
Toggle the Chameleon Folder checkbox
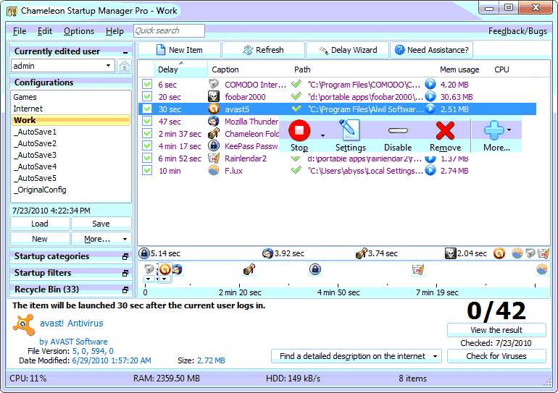[x=147, y=134]
